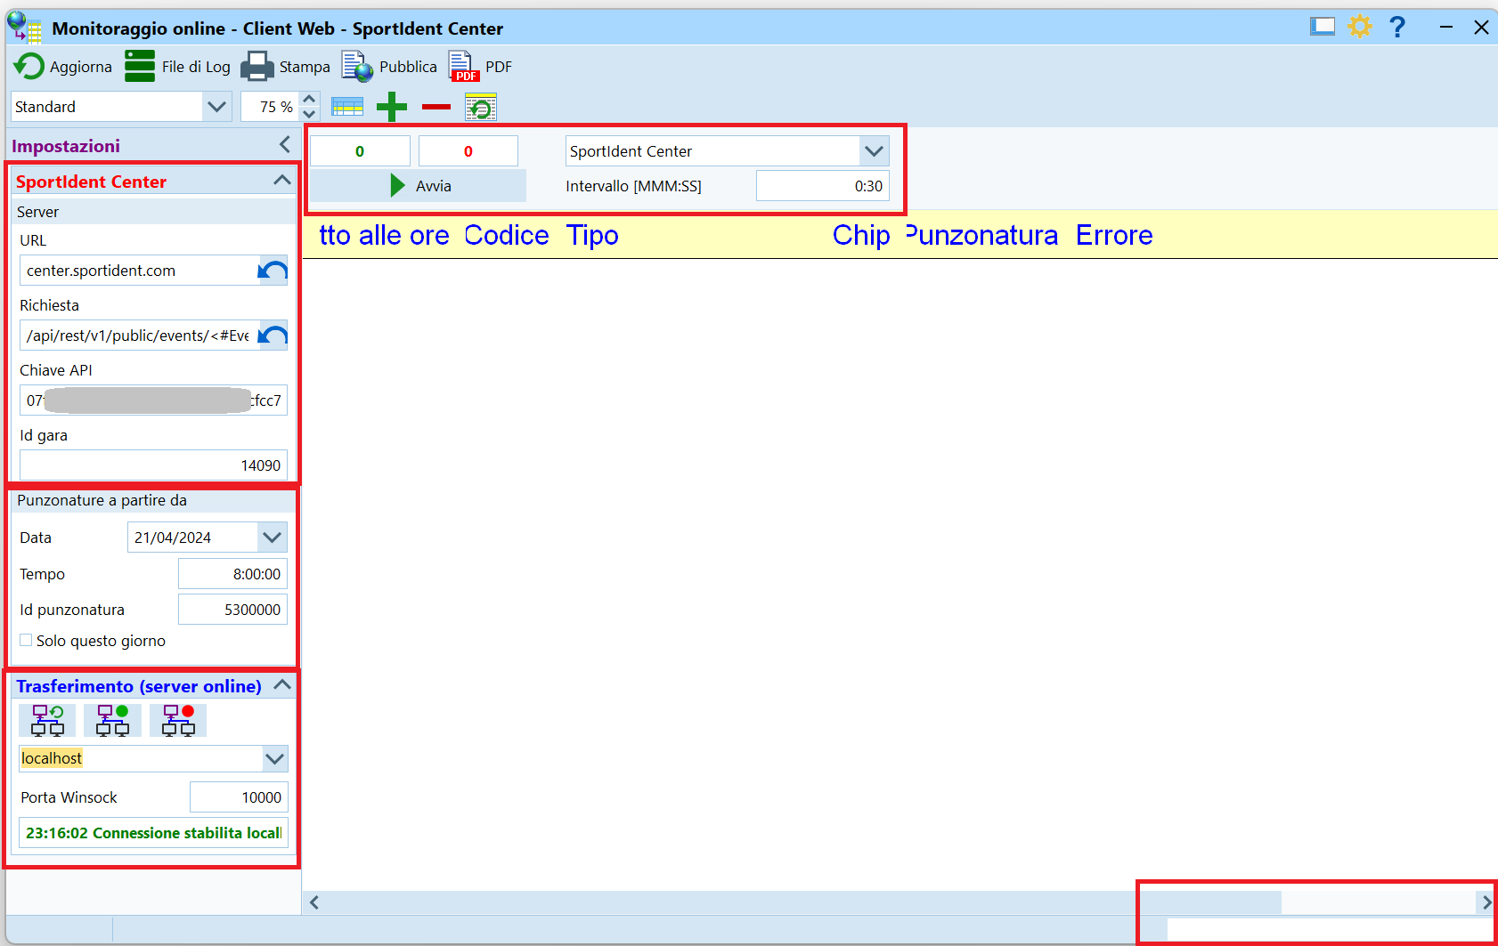Click horizontal scrollbar right arrow
The width and height of the screenshot is (1498, 946).
tap(1486, 902)
